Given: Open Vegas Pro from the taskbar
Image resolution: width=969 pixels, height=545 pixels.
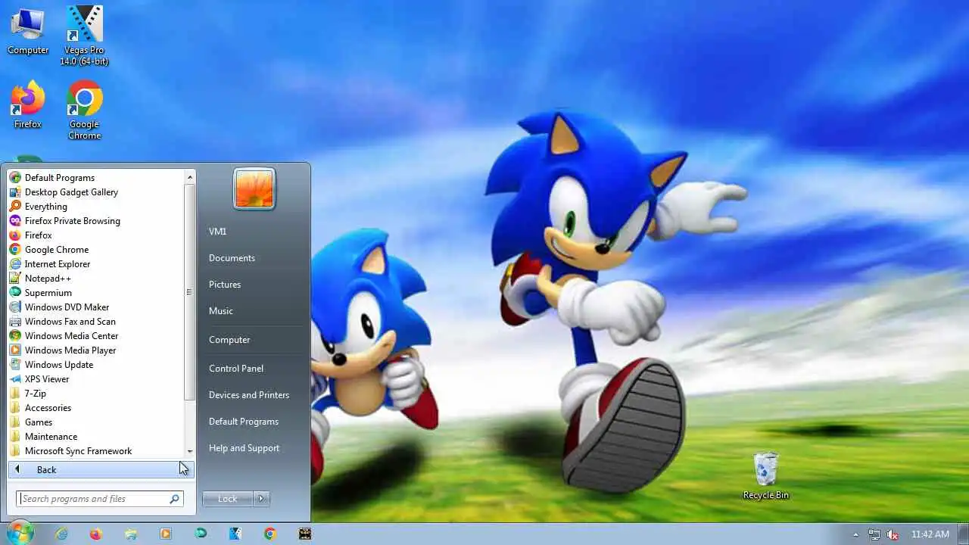Looking at the screenshot, I should 235,534.
